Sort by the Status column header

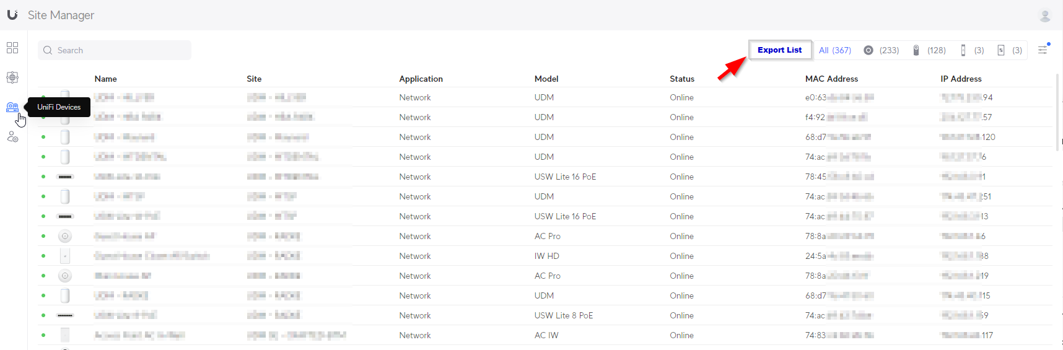tap(681, 79)
